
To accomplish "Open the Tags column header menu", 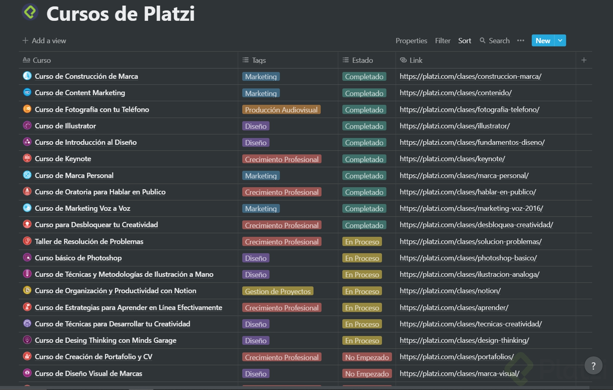I will coord(259,60).
